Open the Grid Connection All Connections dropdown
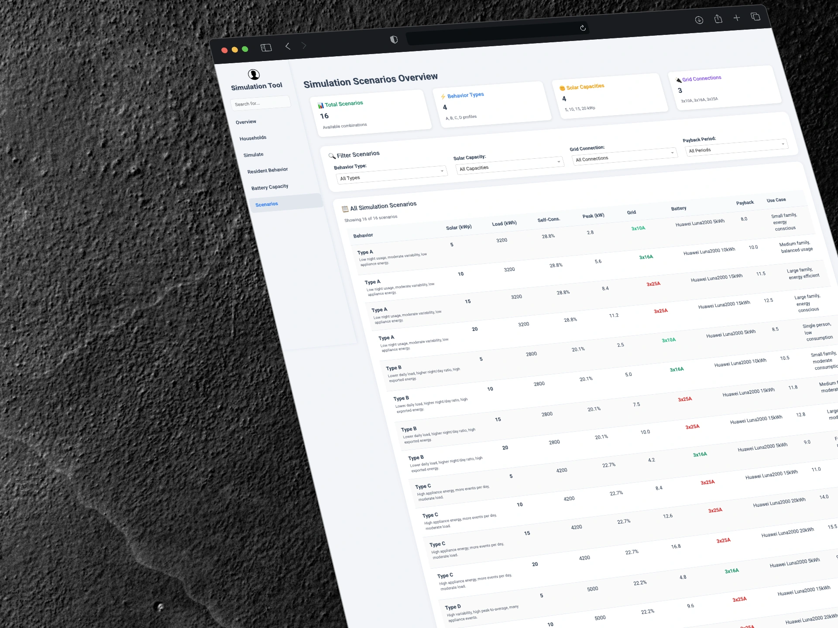Image resolution: width=838 pixels, height=628 pixels. tap(625, 156)
